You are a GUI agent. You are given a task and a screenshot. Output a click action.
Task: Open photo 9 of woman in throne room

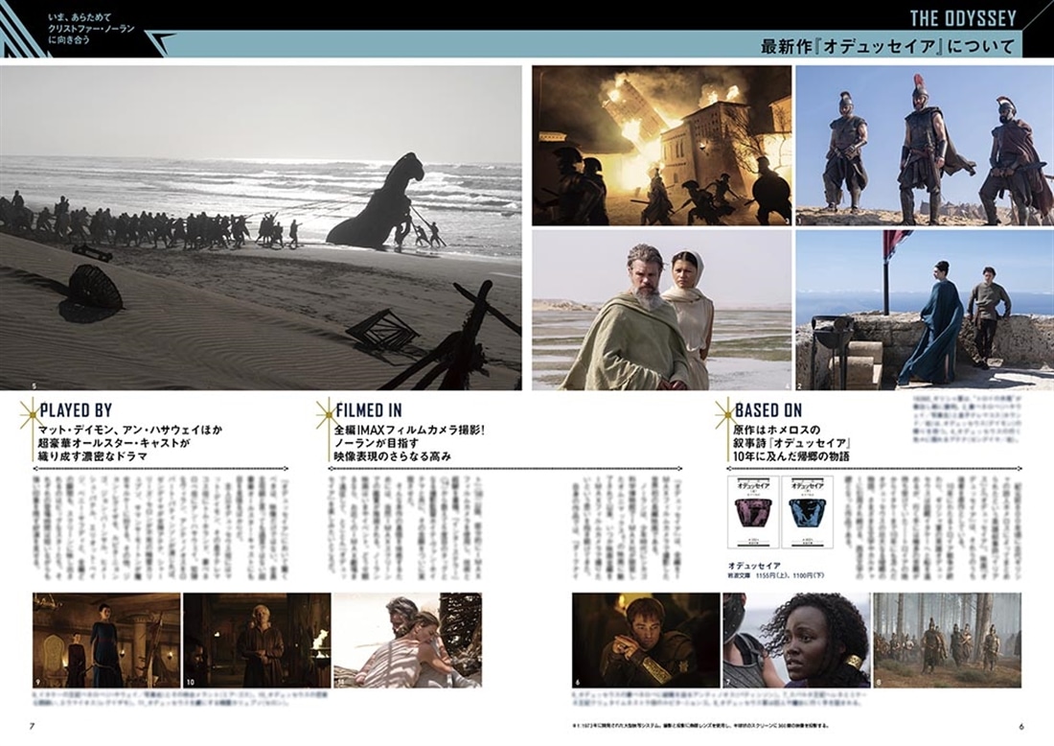(x=106, y=641)
